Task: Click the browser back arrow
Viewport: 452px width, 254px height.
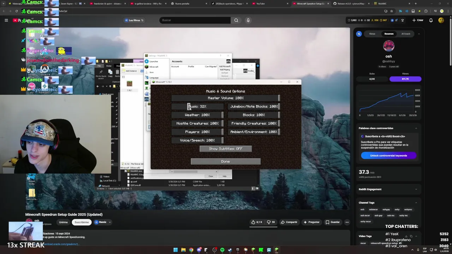Action: point(4,11)
